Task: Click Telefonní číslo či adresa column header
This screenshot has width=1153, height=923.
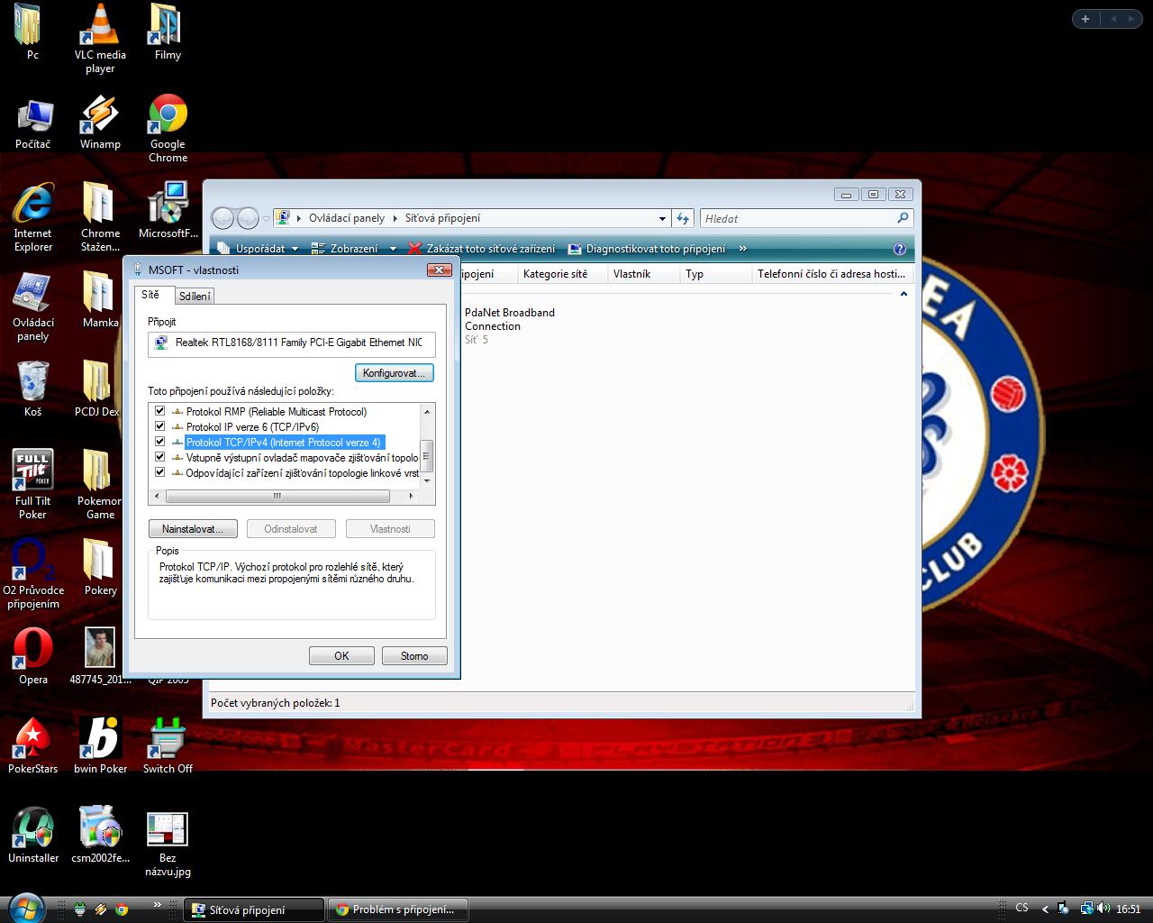Action: tap(831, 274)
